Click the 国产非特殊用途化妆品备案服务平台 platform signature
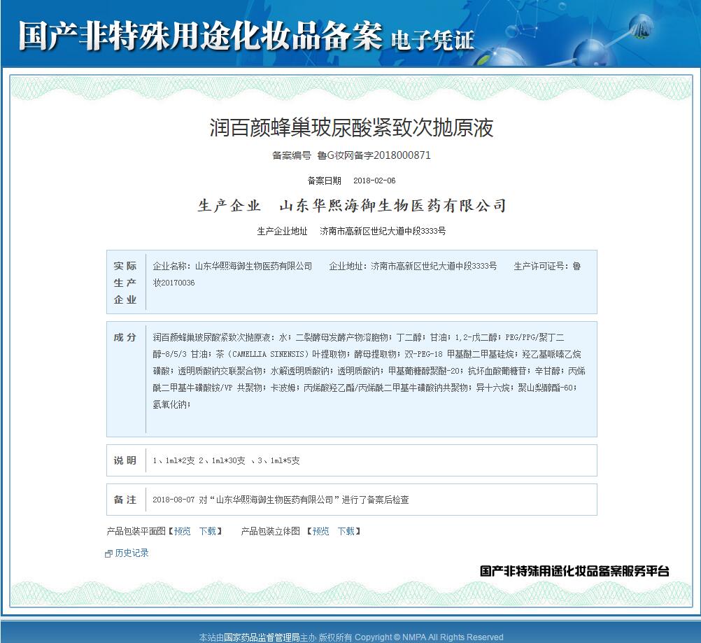The height and width of the screenshot is (643, 701). [574, 571]
